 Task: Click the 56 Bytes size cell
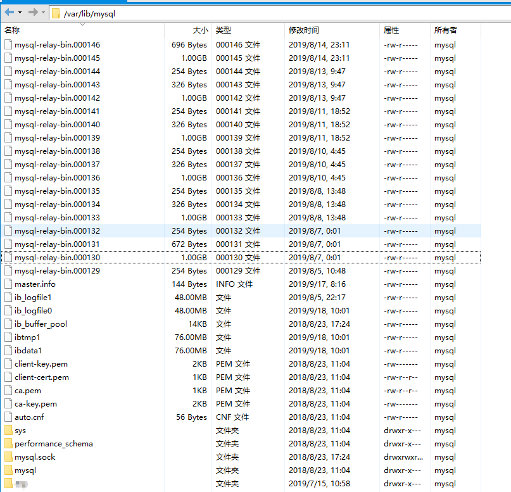click(x=192, y=417)
